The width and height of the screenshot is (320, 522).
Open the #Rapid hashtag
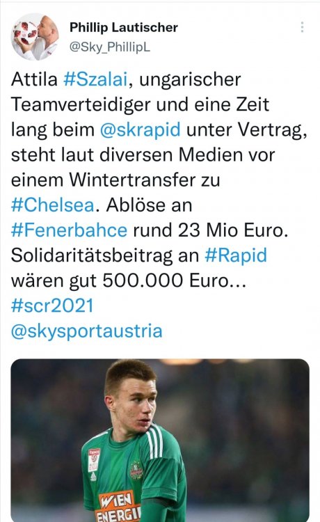pos(236,255)
